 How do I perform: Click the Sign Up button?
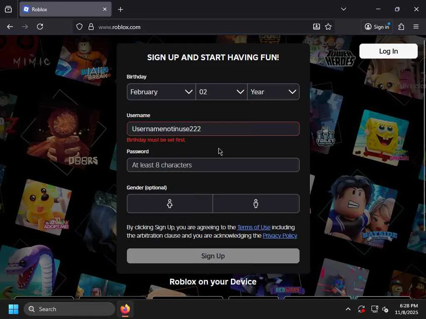coord(213,256)
